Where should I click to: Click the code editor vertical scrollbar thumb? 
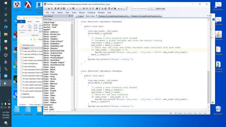click(208, 87)
